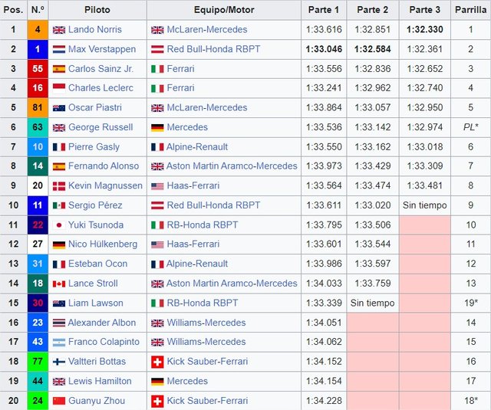Open the Lando Norris driver link
The height and width of the screenshot is (410, 491).
95,29
